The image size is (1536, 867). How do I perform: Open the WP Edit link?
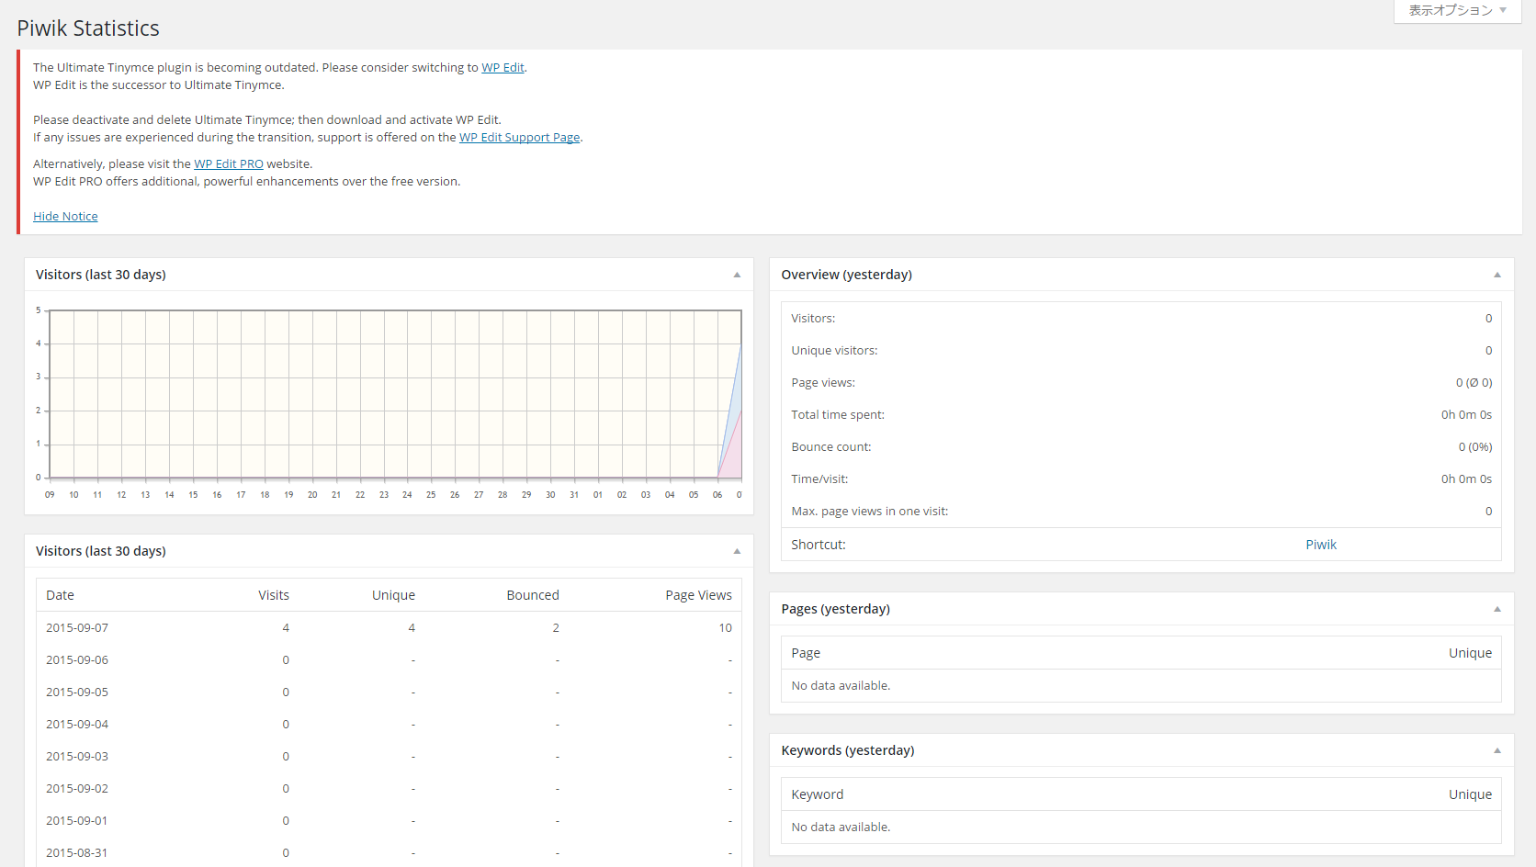coord(503,67)
